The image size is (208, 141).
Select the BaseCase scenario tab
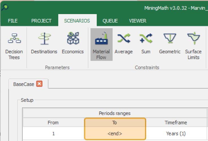pos(24,84)
